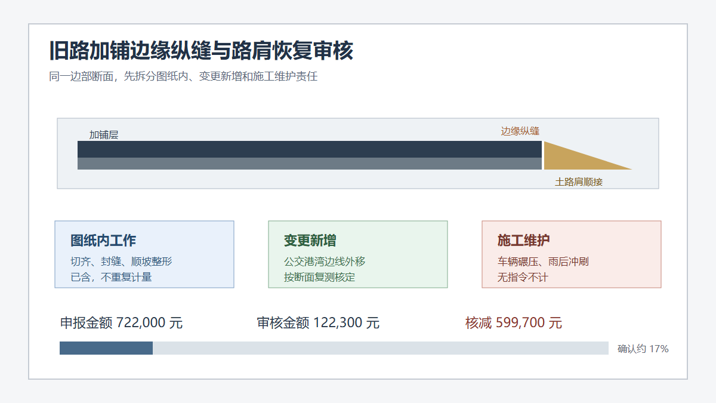Click the text 公交港湾边线外移

point(325,262)
